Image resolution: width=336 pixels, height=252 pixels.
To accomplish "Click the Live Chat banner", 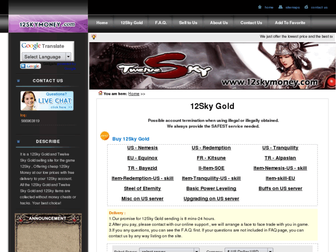I will [x=47, y=101].
